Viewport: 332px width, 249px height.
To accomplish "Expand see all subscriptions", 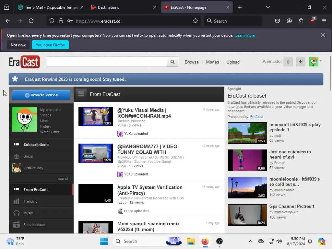I will pyautogui.click(x=65, y=179).
